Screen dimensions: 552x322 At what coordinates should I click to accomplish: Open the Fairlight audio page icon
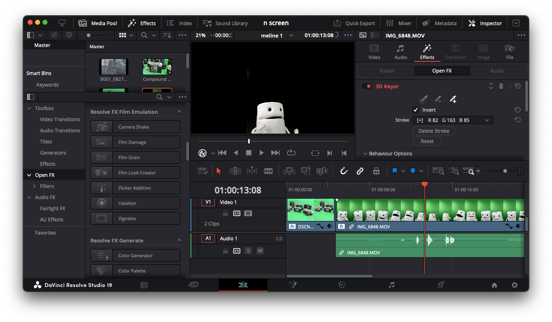tap(391, 285)
